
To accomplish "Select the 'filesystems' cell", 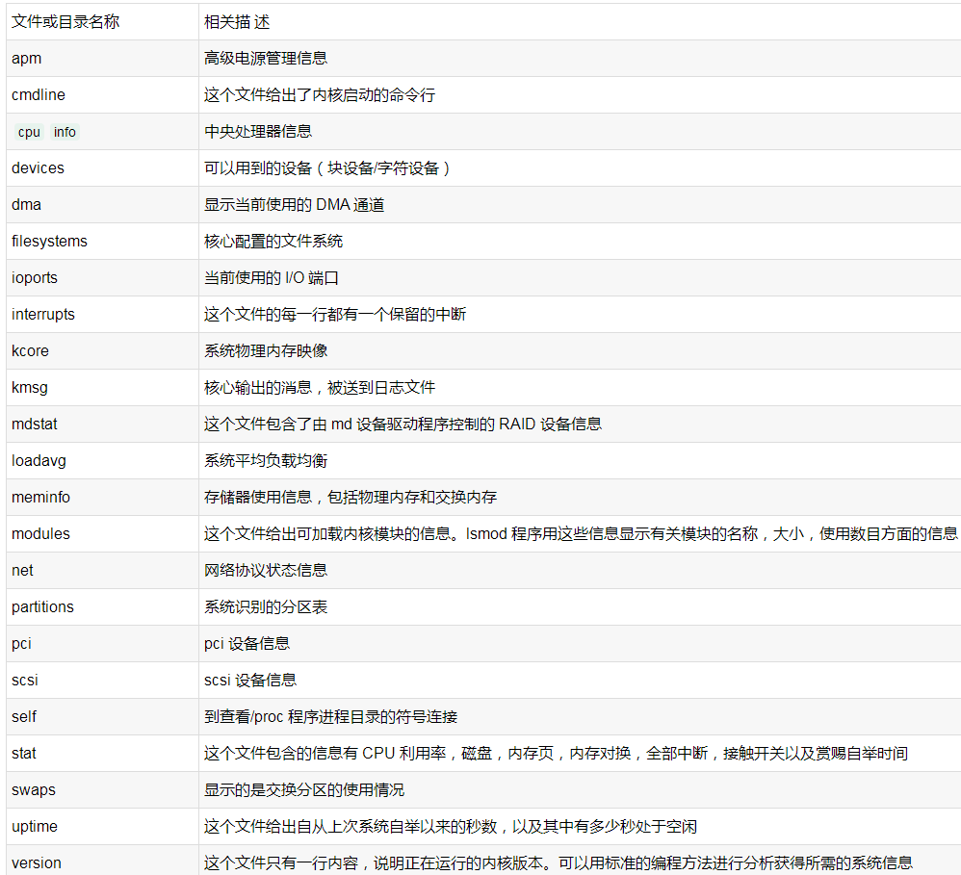I will pos(102,242).
